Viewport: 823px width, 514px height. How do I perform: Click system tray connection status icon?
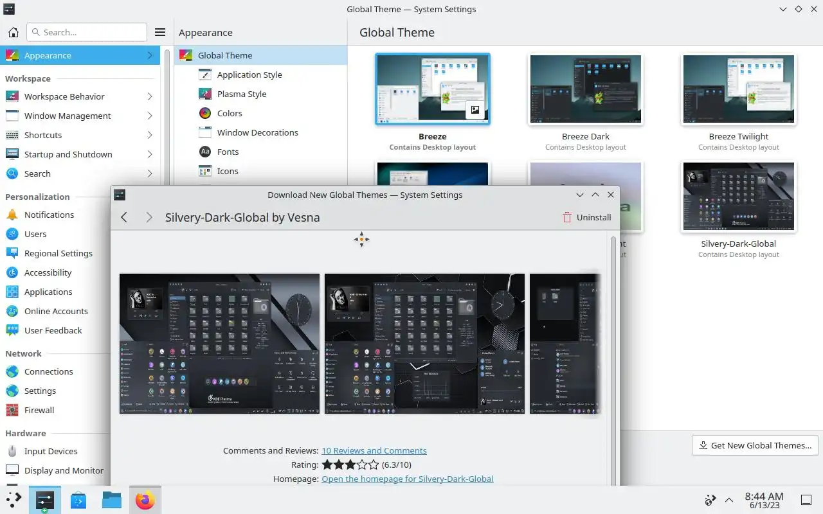tap(710, 500)
